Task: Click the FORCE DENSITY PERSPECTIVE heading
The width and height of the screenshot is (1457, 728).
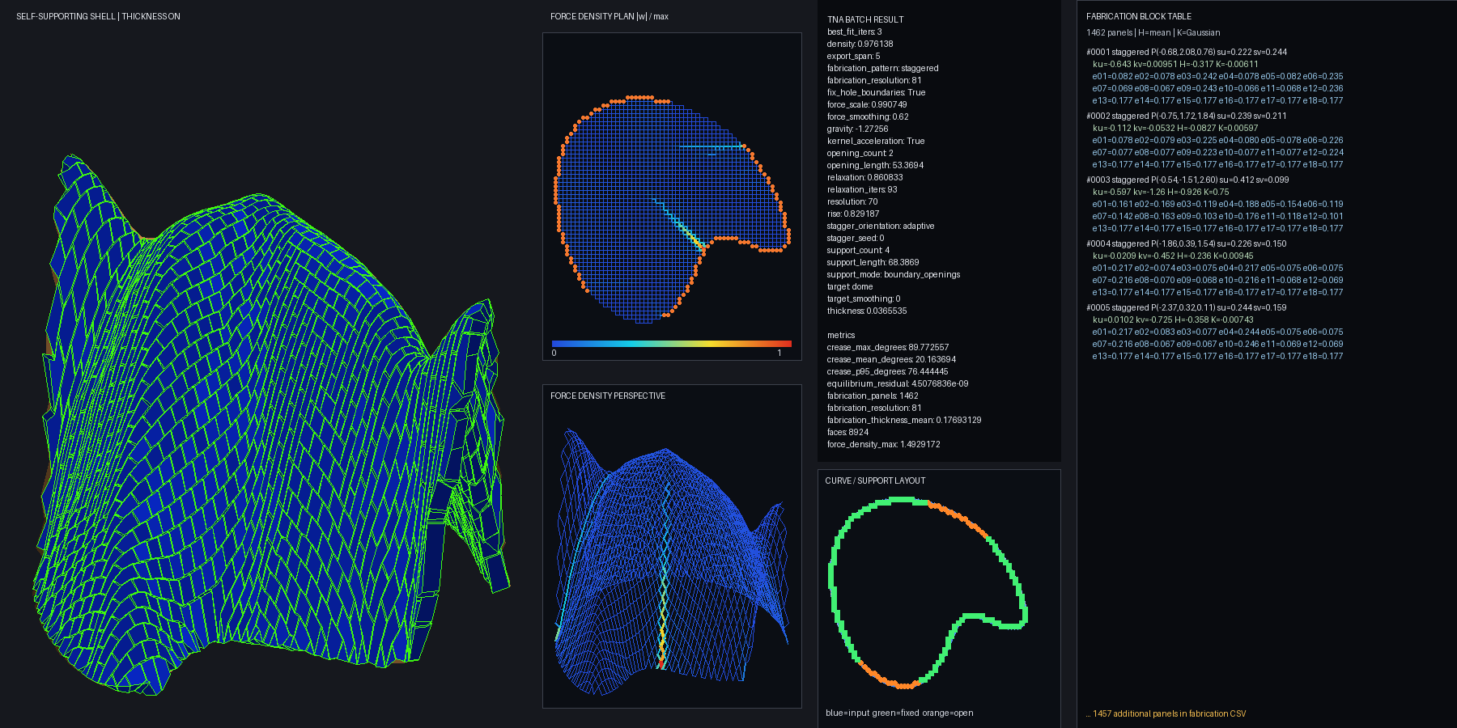Action: (608, 396)
